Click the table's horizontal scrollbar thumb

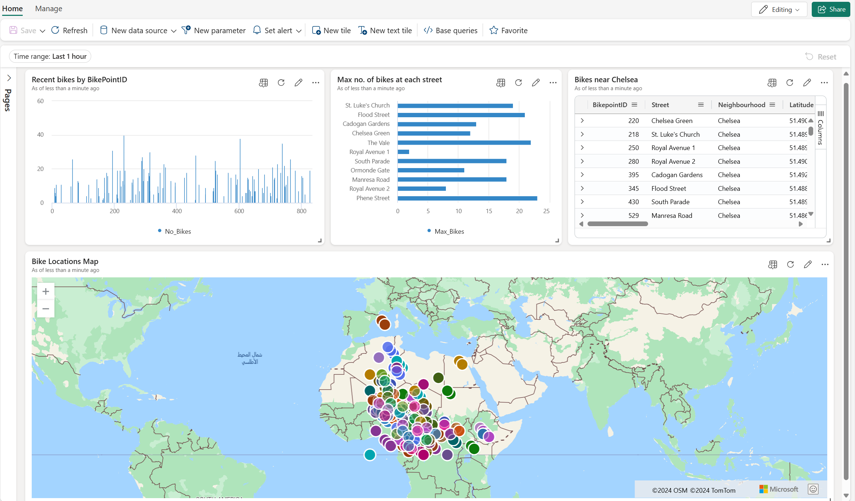pos(617,224)
